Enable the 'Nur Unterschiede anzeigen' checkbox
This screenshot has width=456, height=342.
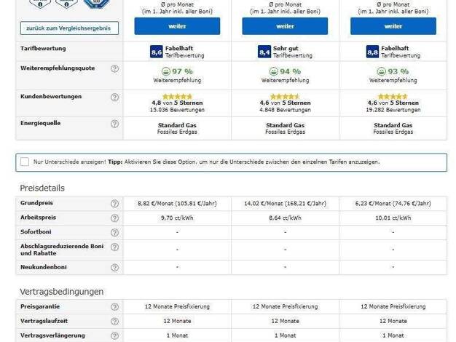pyautogui.click(x=25, y=162)
